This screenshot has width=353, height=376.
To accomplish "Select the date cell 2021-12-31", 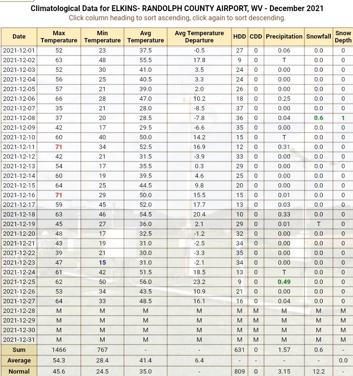I will pos(19,340).
